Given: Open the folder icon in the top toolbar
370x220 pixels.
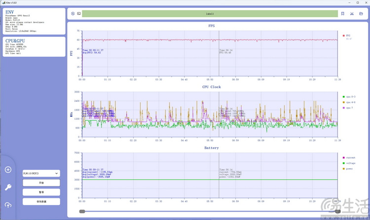Looking at the screenshot, I should pos(361,14).
